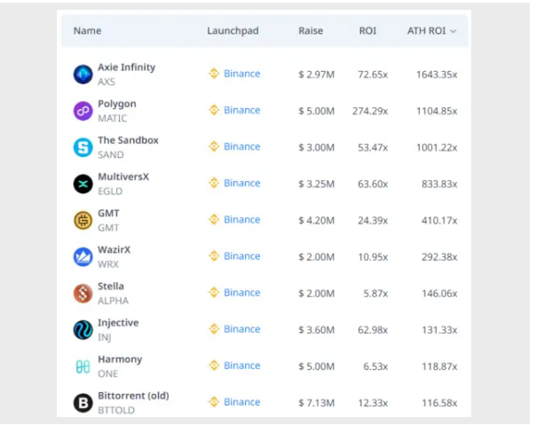Sort by the Name column header
Image resolution: width=536 pixels, height=425 pixels.
(x=88, y=31)
